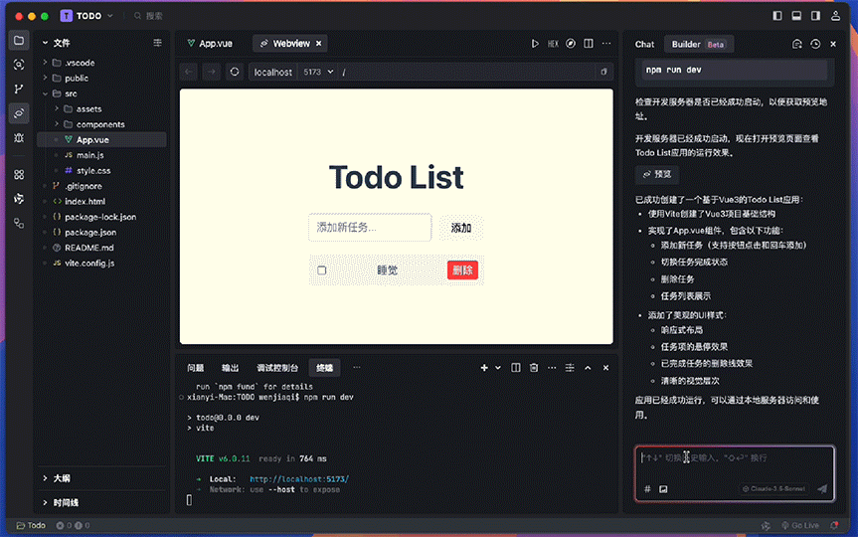858x537 pixels.
Task: Attach an image in chat input
Action: click(x=663, y=489)
